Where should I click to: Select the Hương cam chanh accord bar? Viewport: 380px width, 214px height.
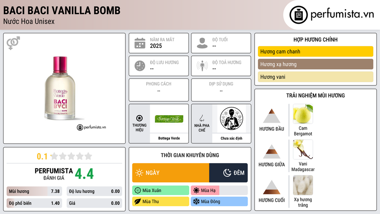click(315, 51)
